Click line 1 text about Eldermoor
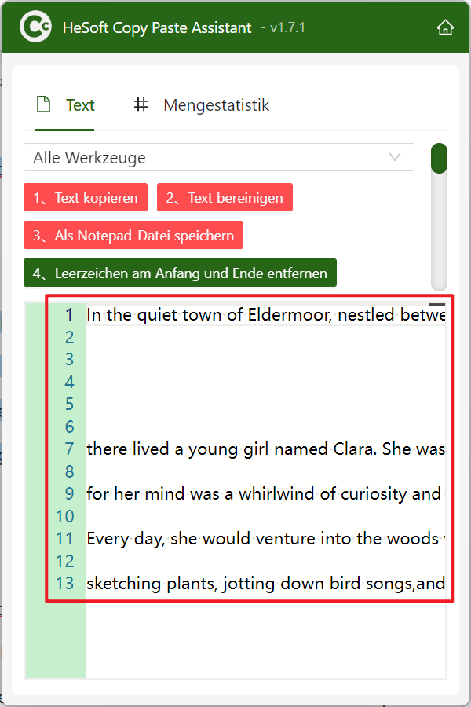Image resolution: width=471 pixels, height=707 pixels. pyautogui.click(x=265, y=315)
